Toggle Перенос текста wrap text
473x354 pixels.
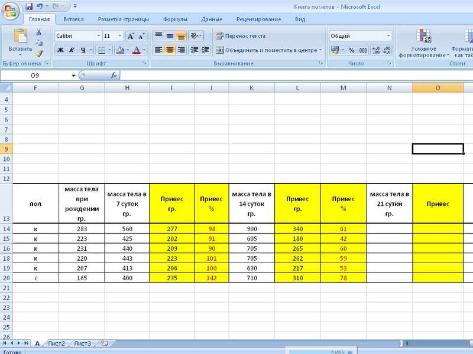[x=241, y=36]
